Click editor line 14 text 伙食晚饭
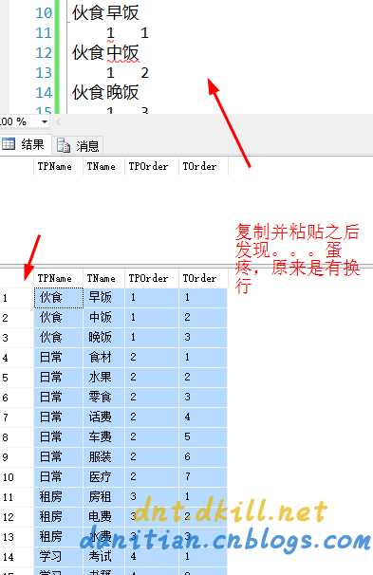Viewport: 373px width, 575px height. [105, 92]
